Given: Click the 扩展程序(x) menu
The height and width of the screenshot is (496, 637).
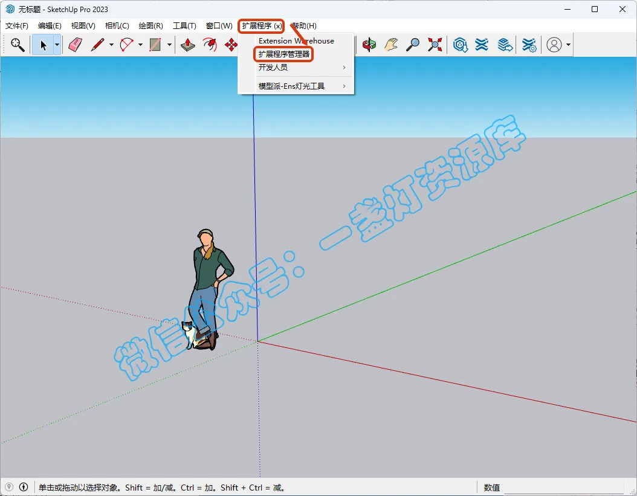Looking at the screenshot, I should click(261, 26).
